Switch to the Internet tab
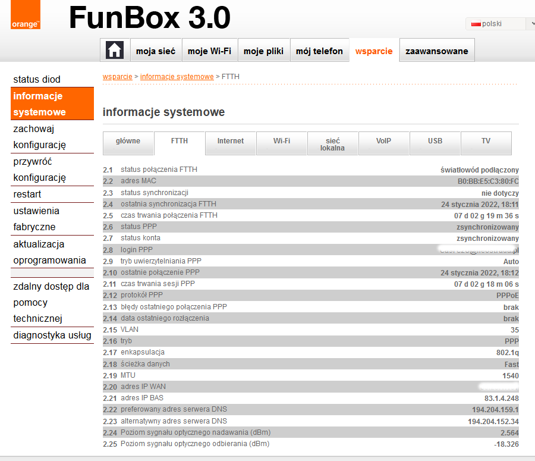This screenshot has width=535, height=461. [x=231, y=142]
